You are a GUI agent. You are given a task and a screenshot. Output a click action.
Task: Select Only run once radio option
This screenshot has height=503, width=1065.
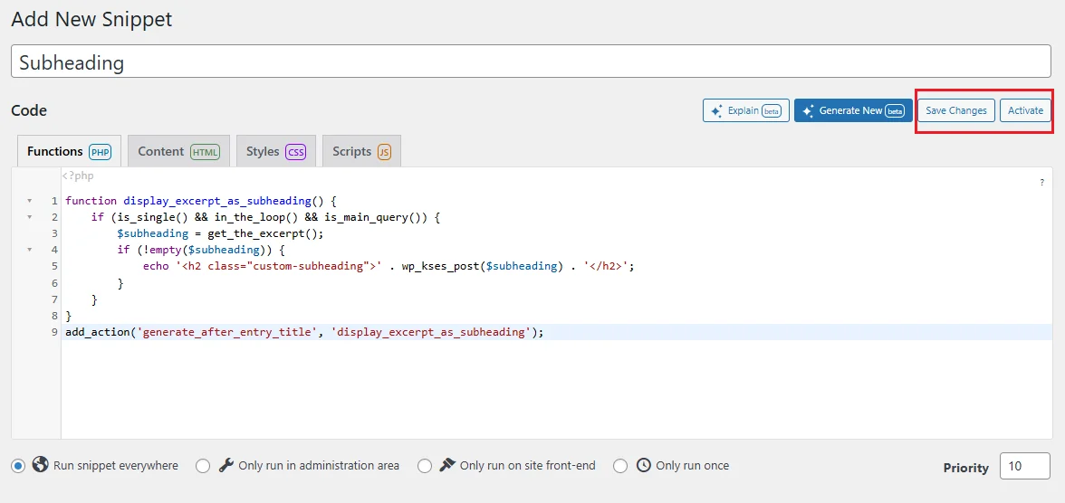620,466
